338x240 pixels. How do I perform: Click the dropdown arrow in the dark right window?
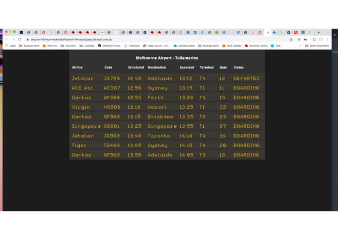(335, 35)
